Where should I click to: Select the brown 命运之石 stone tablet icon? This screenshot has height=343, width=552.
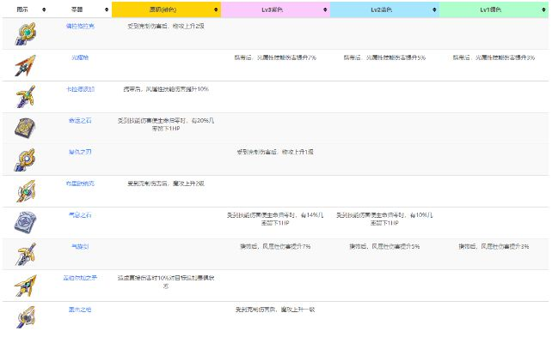[25, 127]
